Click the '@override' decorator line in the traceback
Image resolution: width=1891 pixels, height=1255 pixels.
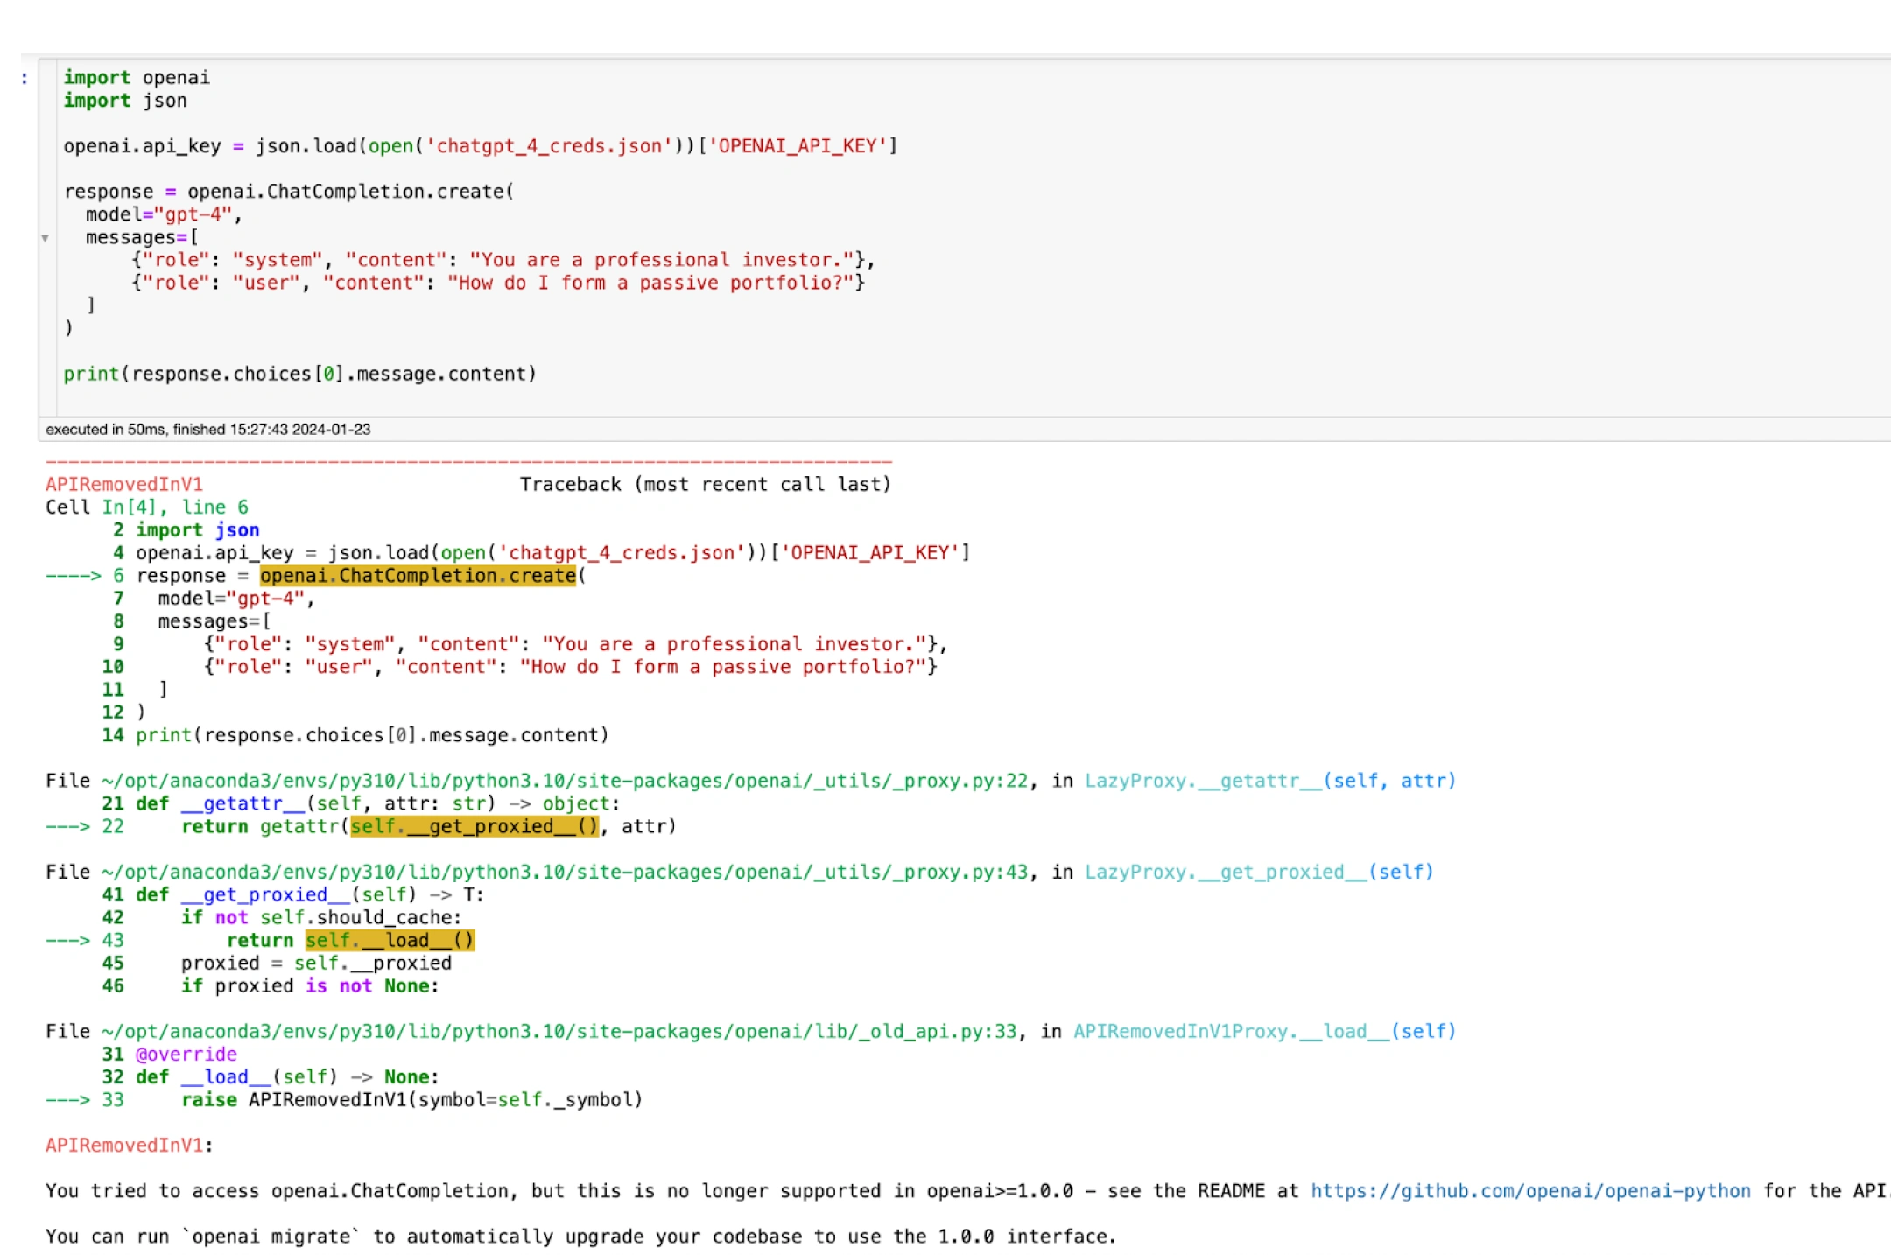[x=186, y=1054]
